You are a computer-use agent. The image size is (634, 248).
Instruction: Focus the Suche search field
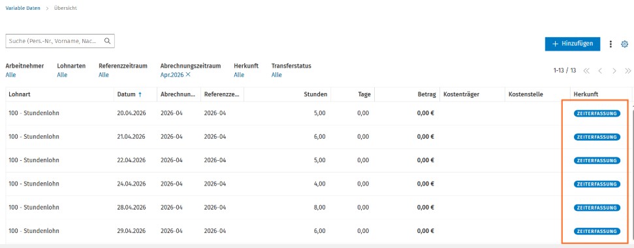(x=60, y=41)
